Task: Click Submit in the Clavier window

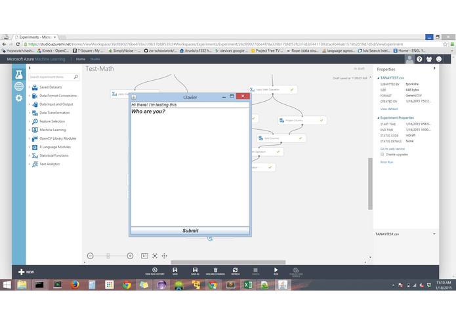Action: [190, 230]
